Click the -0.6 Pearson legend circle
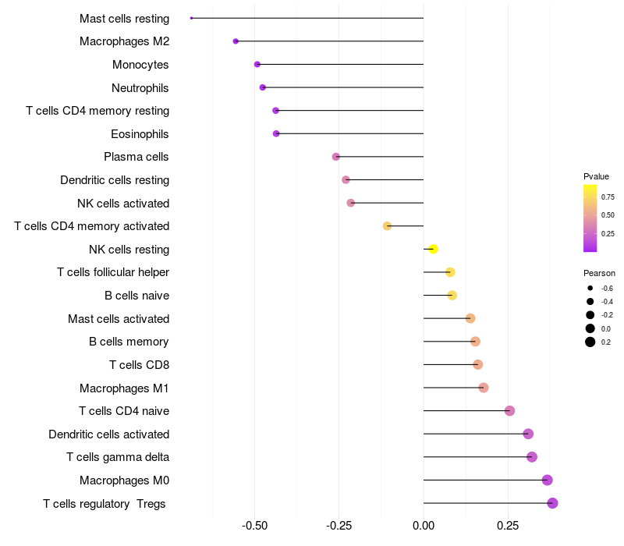The height and width of the screenshot is (546, 624). click(x=590, y=288)
